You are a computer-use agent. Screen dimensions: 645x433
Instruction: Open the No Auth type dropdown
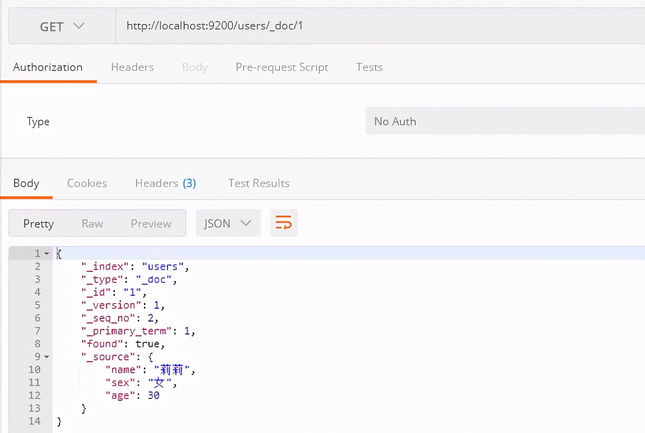[x=505, y=121]
